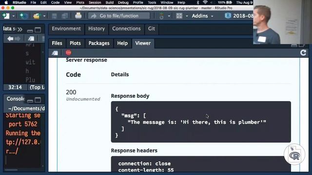The image size is (312, 175).
Task: Open the Packages tab
Action: tap(99, 43)
